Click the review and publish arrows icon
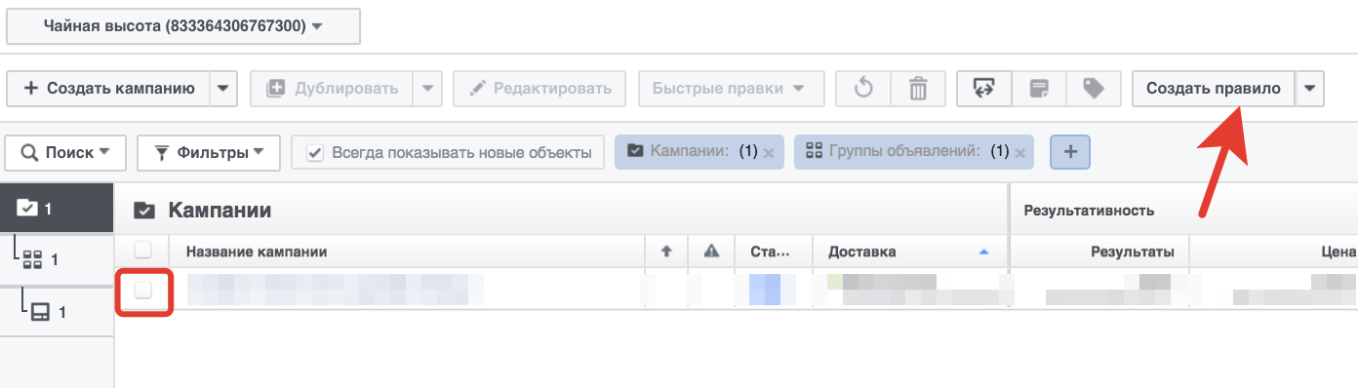The width and height of the screenshot is (1358, 388). click(984, 89)
